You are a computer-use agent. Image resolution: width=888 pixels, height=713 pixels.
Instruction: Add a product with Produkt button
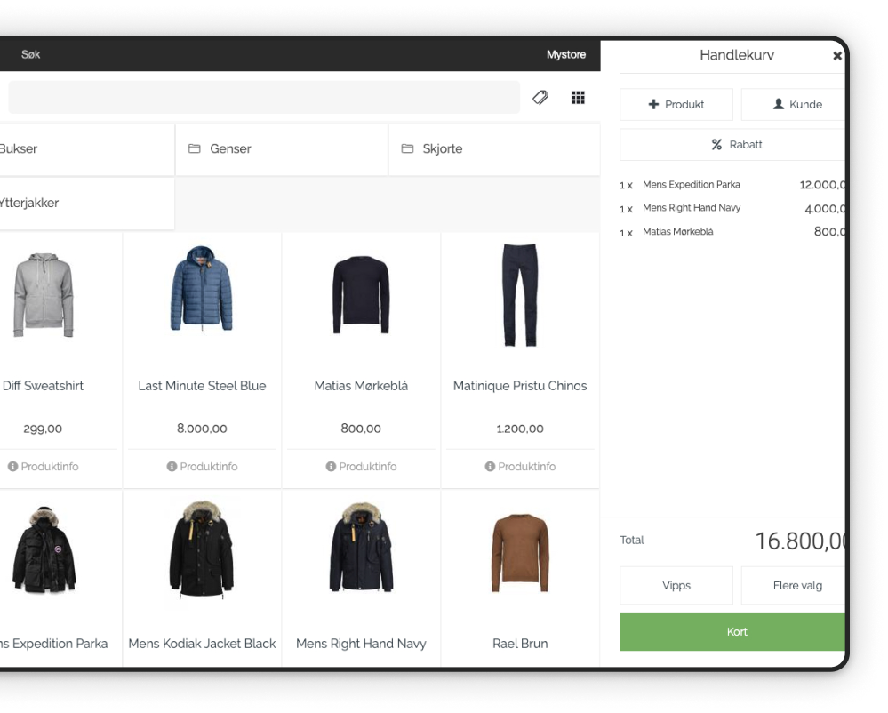coord(676,105)
